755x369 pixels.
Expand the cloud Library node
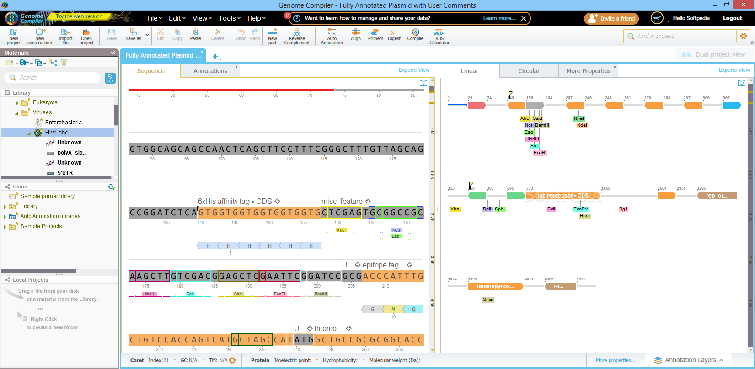click(x=5, y=207)
